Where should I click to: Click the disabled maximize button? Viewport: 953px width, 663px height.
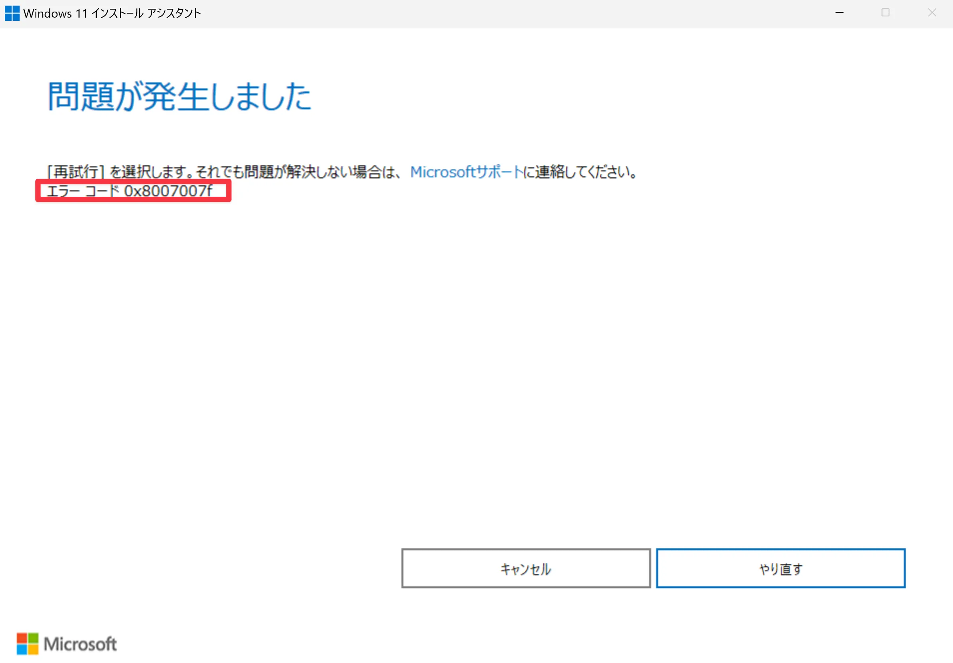point(885,13)
